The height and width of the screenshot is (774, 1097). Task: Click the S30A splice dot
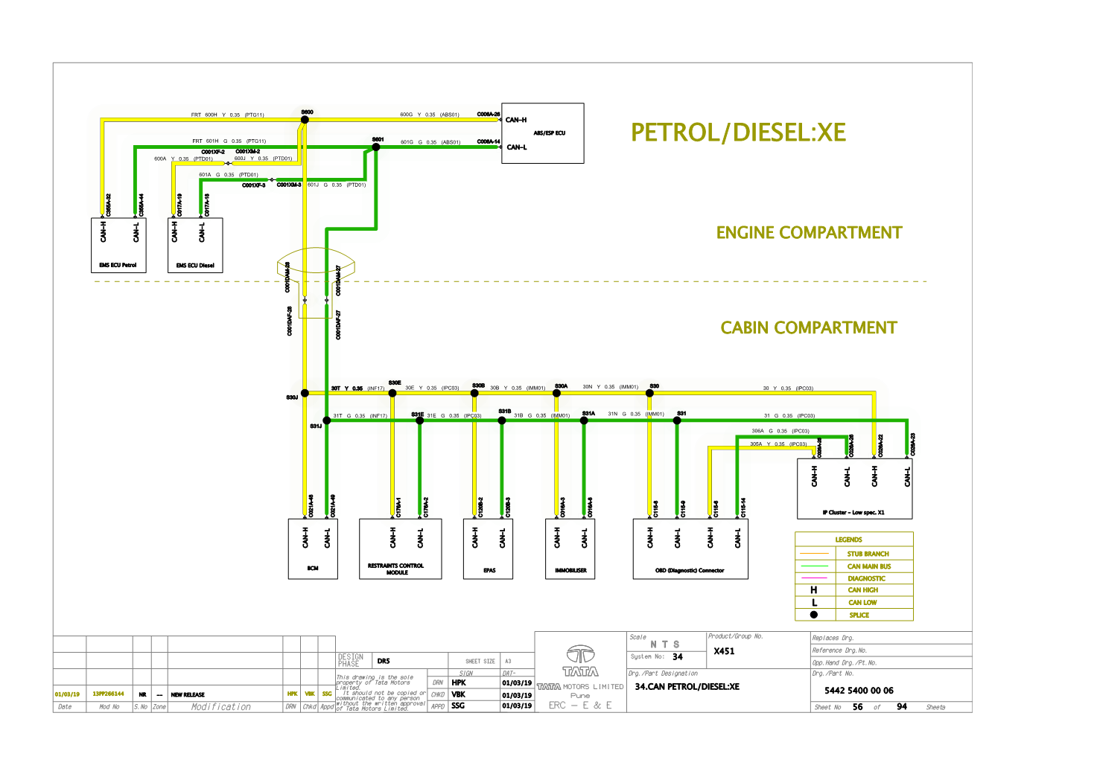click(x=556, y=393)
